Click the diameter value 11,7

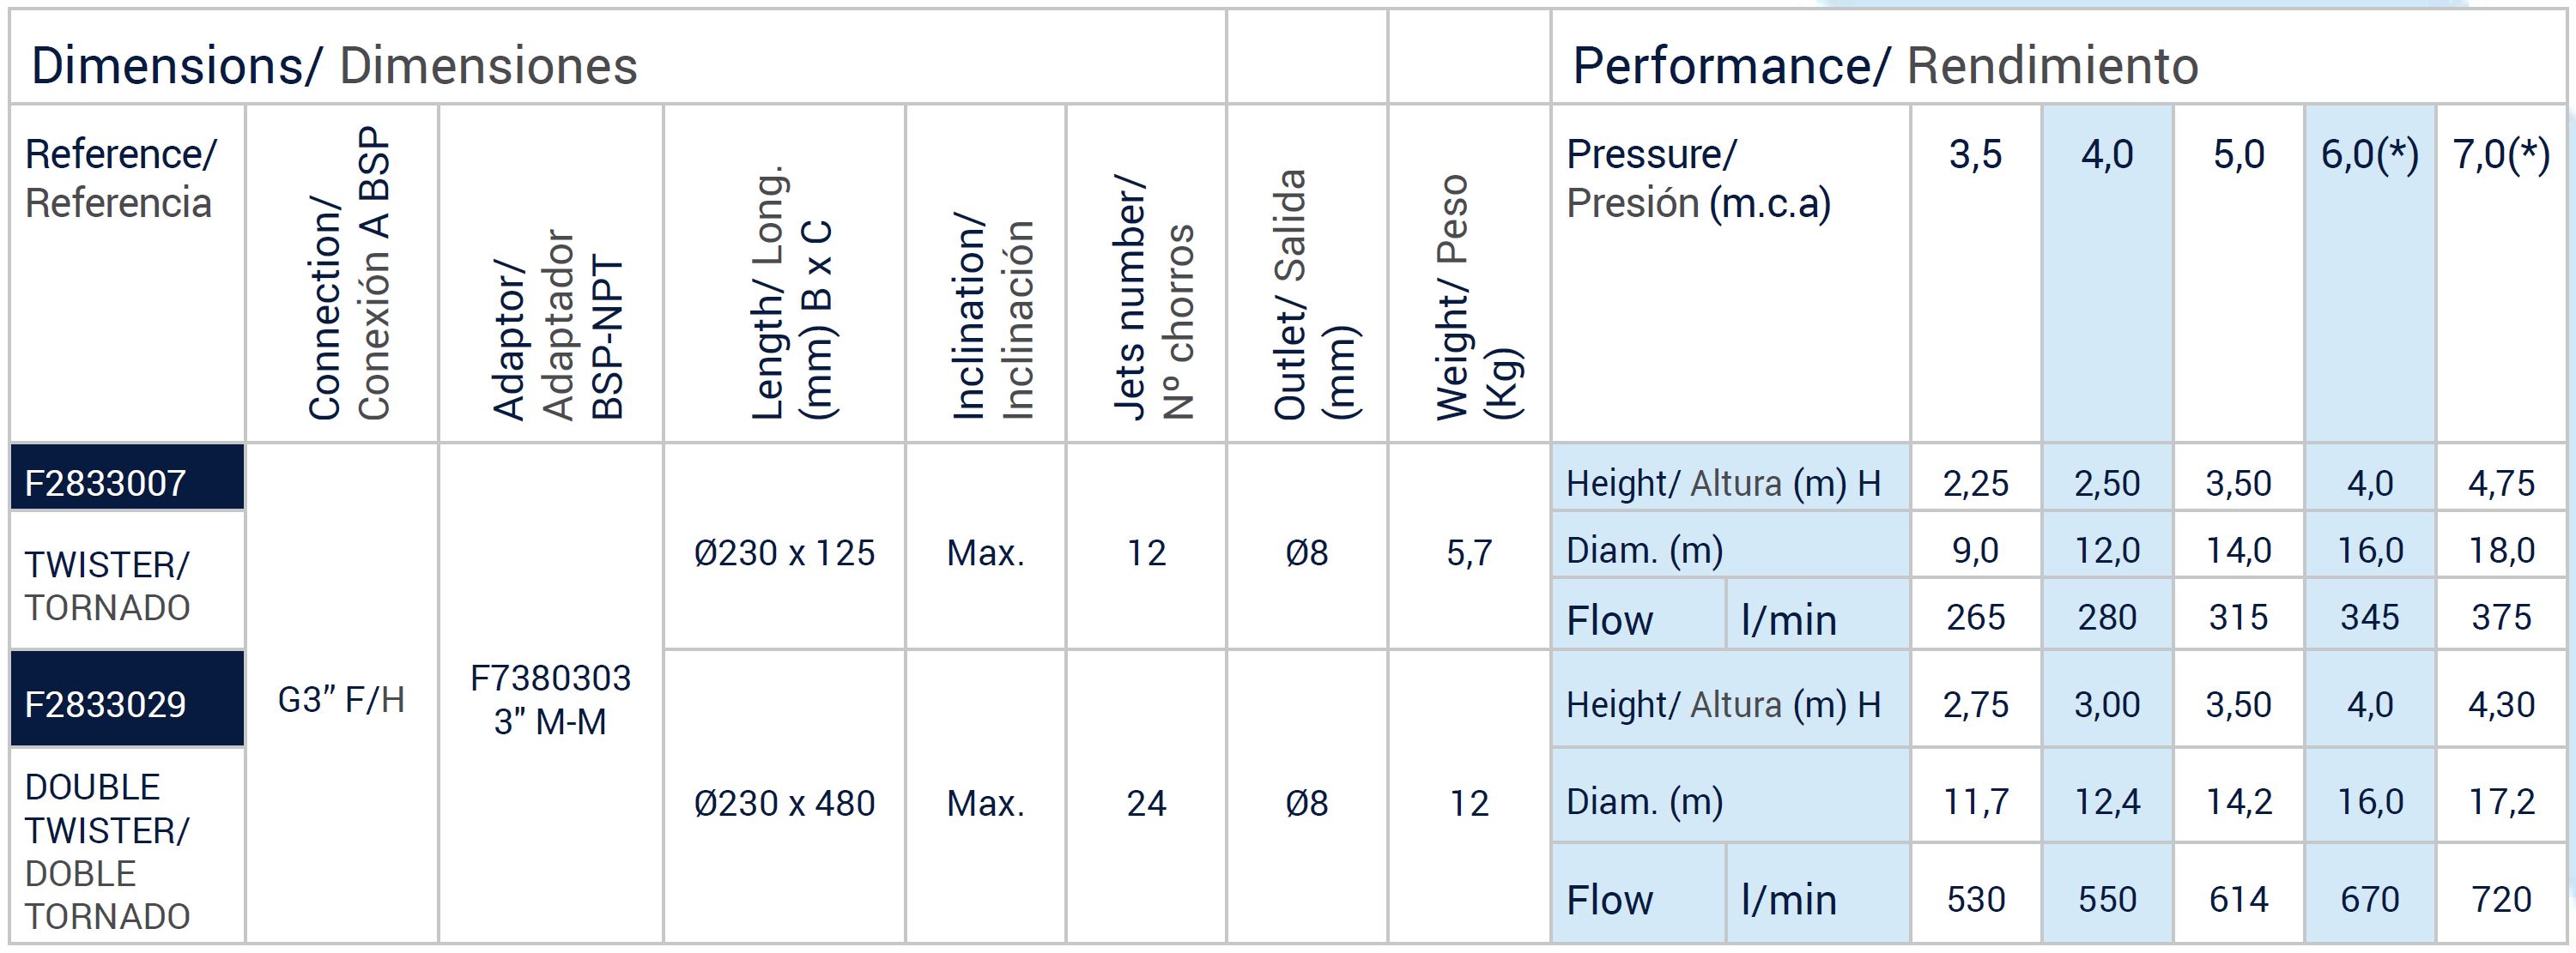coord(1975,801)
